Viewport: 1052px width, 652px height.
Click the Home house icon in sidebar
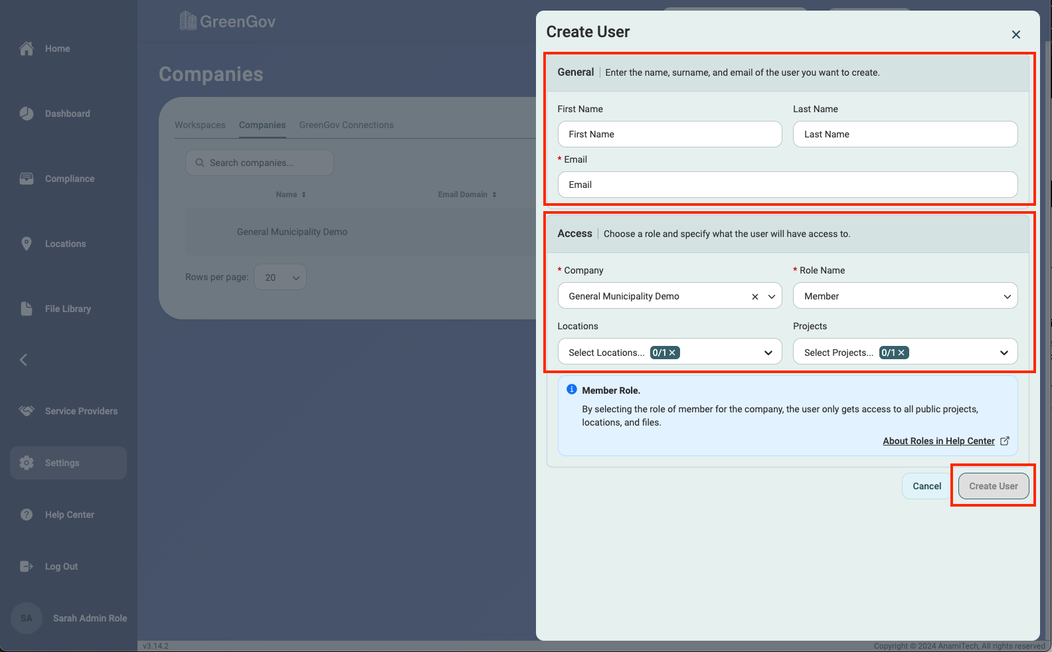27,48
